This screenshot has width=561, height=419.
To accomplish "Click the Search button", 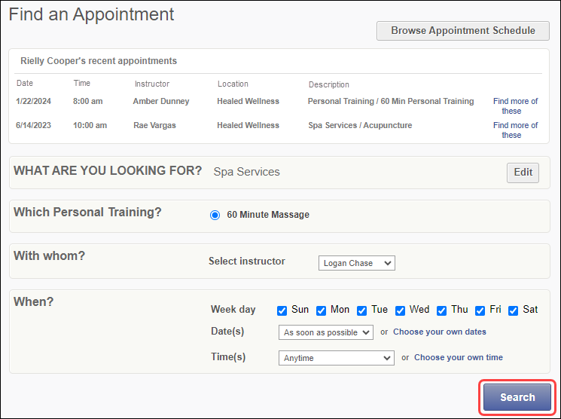I will 517,397.
